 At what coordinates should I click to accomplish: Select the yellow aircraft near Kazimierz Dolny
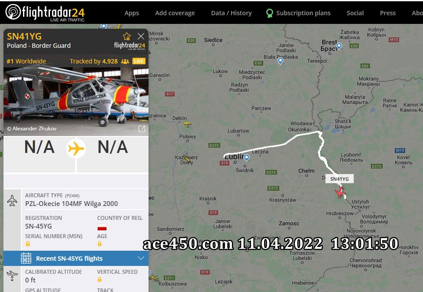point(186,158)
